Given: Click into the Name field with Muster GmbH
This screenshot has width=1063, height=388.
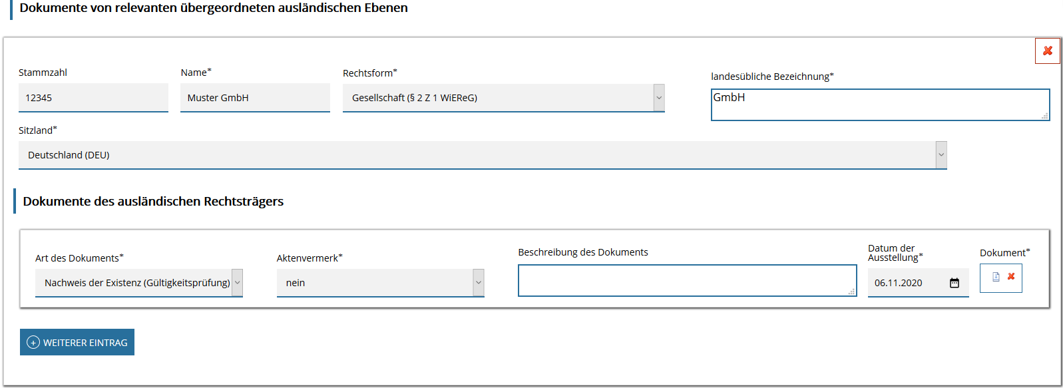Looking at the screenshot, I should pos(255,98).
